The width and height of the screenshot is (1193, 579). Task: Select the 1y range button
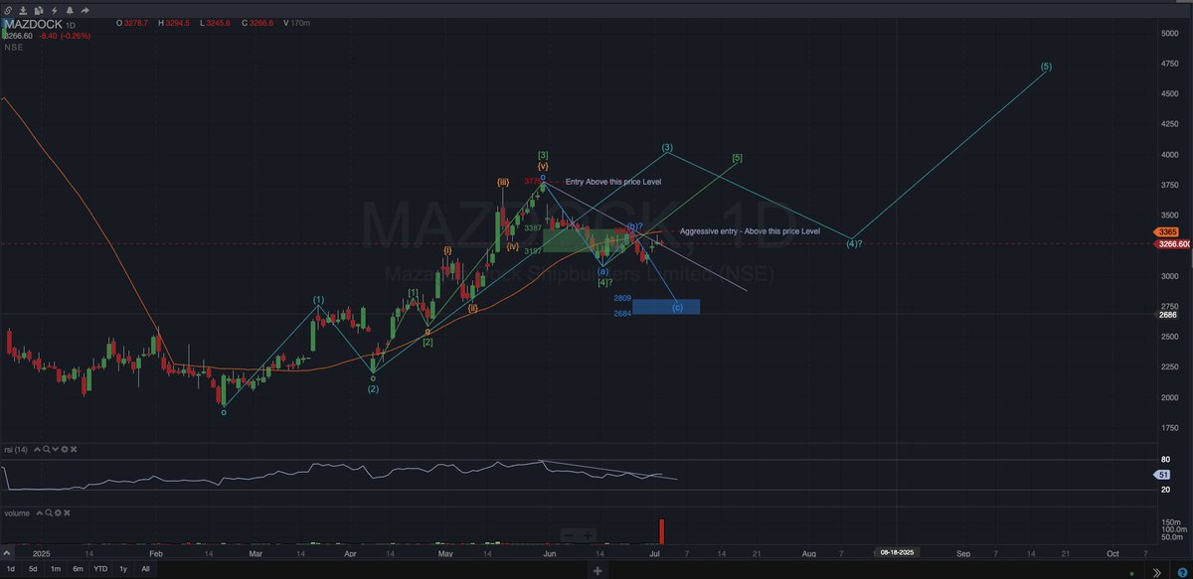(x=123, y=569)
